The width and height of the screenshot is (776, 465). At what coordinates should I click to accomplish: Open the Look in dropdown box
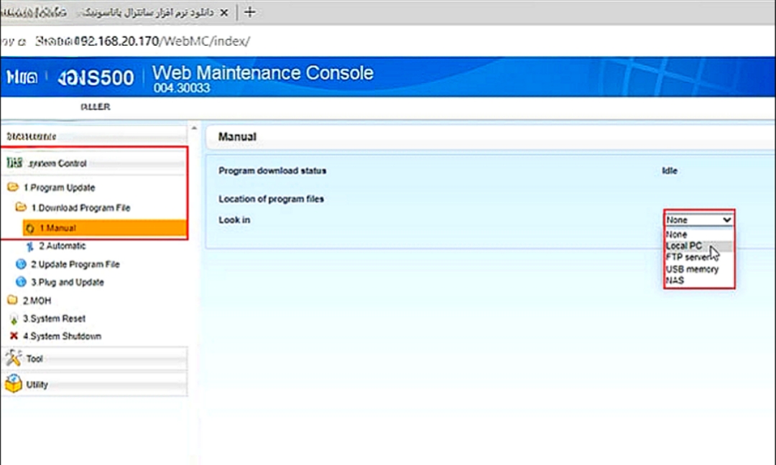pyautogui.click(x=698, y=220)
